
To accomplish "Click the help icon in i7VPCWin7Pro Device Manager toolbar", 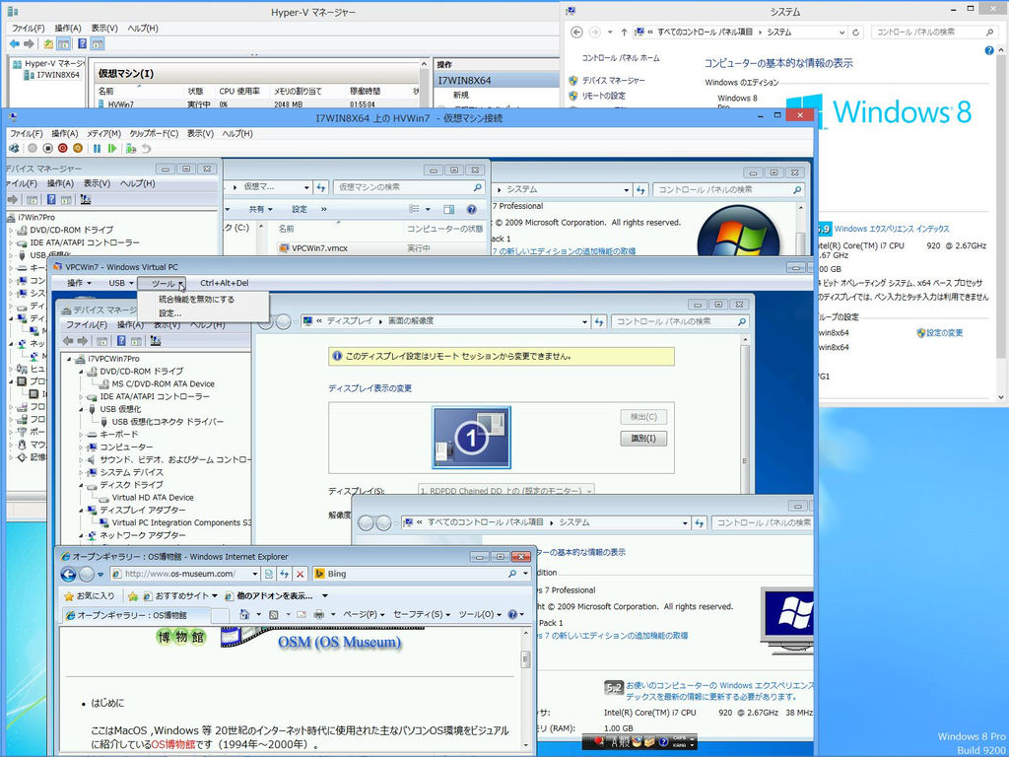I will click(x=121, y=340).
